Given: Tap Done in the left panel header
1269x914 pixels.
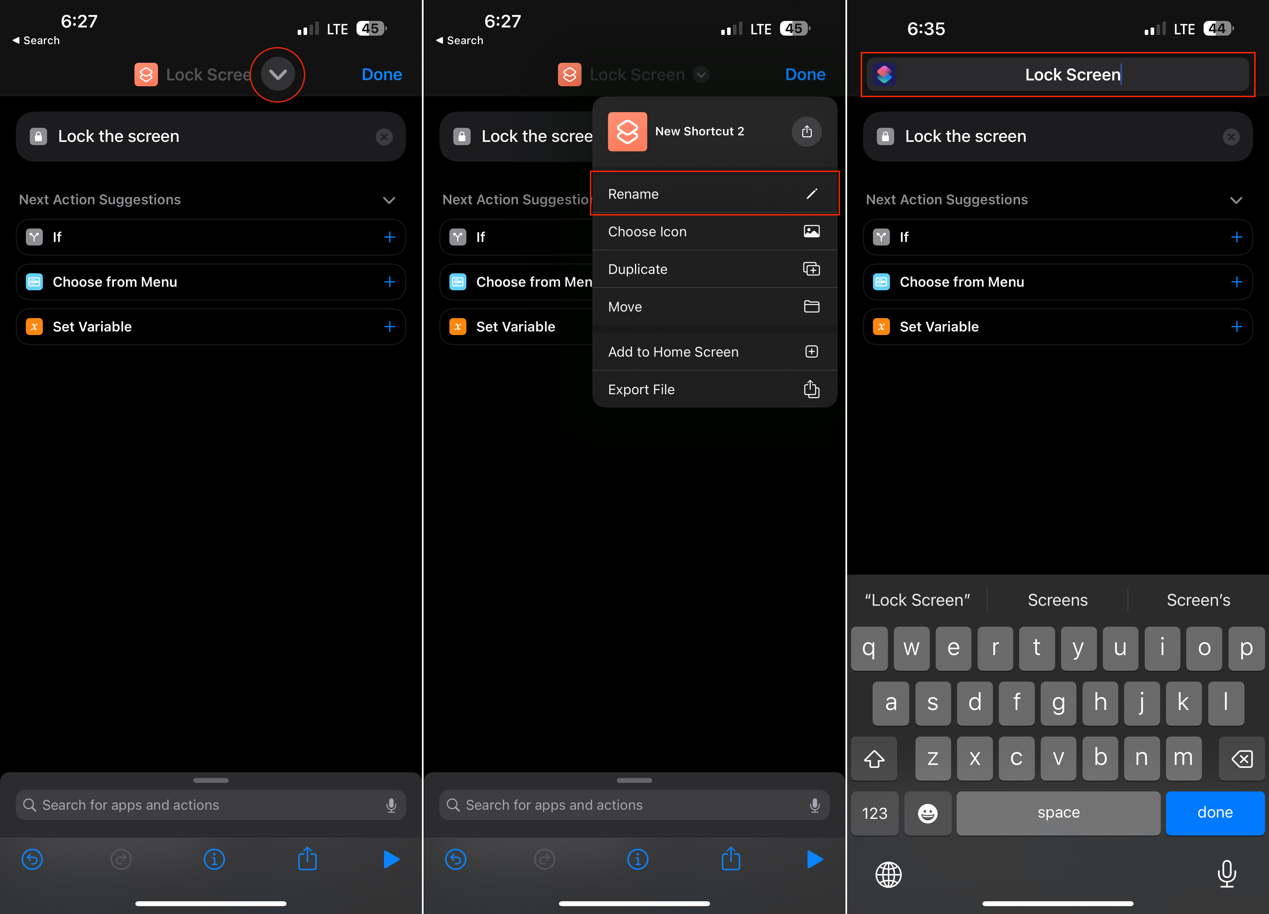Looking at the screenshot, I should pos(382,75).
